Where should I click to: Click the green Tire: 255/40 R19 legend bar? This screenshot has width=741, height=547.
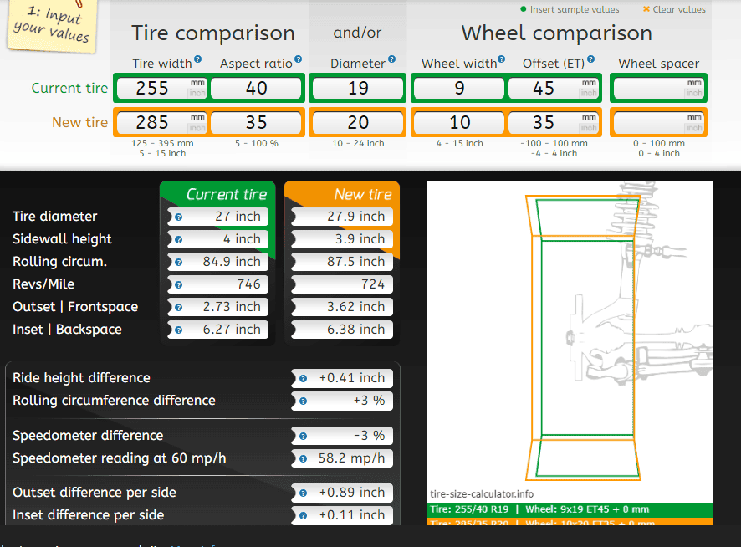pyautogui.click(x=570, y=509)
